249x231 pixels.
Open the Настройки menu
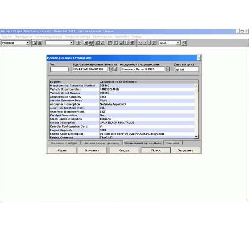point(121,37)
